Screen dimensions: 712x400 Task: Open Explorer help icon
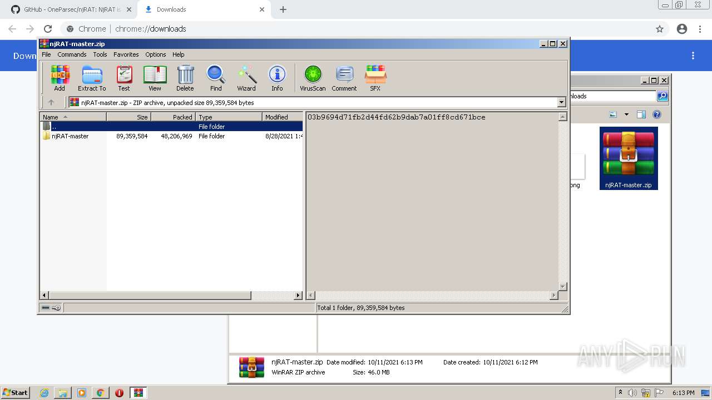pyautogui.click(x=657, y=114)
